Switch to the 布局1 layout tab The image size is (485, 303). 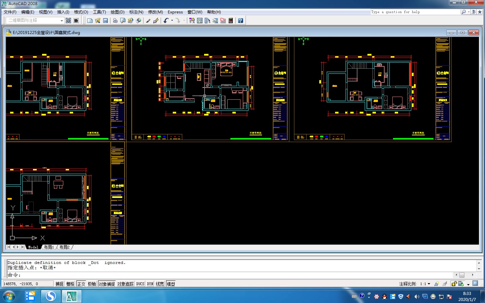click(x=49, y=247)
